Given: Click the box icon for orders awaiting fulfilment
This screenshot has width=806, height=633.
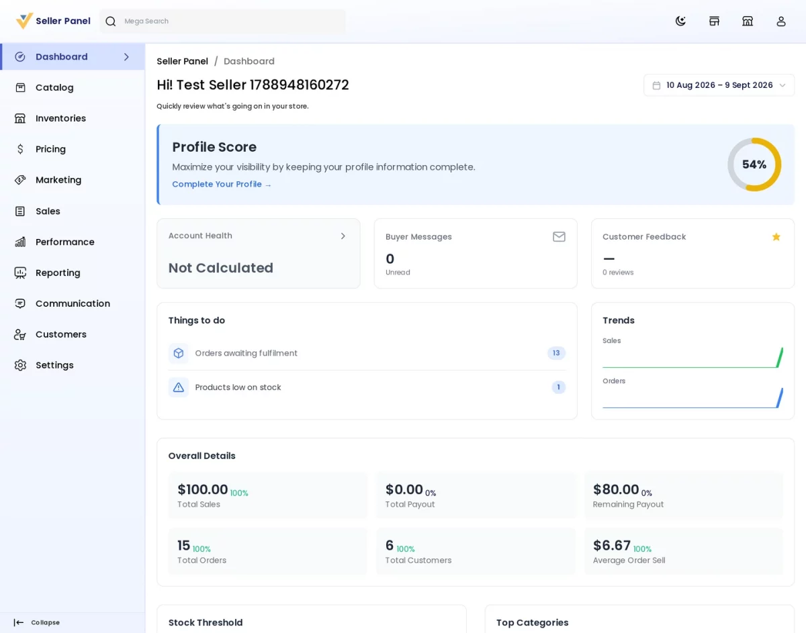Looking at the screenshot, I should (x=179, y=353).
